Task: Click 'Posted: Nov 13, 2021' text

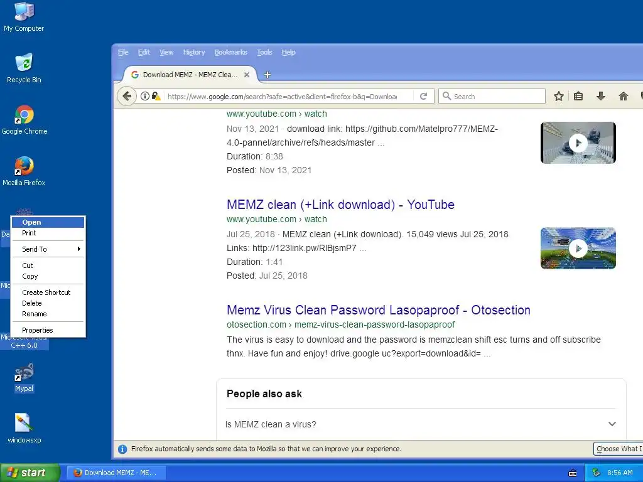Action: (269, 170)
